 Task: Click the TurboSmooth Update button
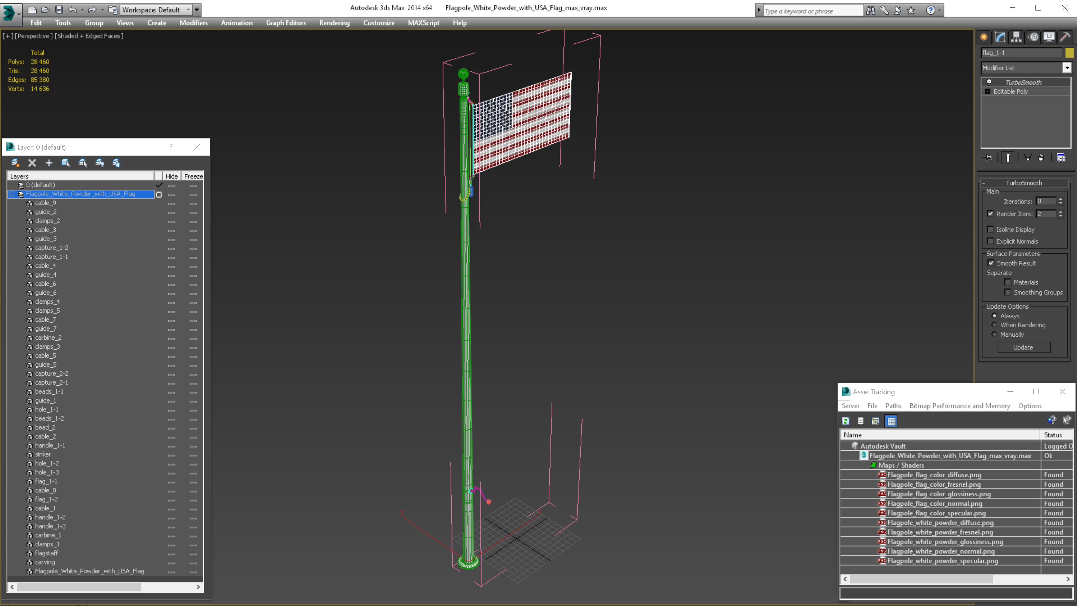coord(1023,348)
